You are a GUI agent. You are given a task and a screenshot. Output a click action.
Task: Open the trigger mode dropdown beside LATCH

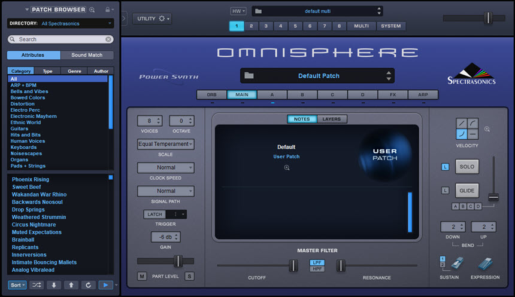(x=177, y=215)
